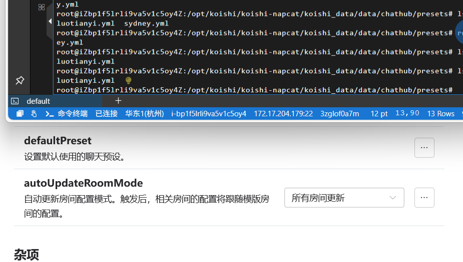This screenshot has width=463, height=262.
Task: Click the grid icon in the left sidebar
Action: point(42,7)
